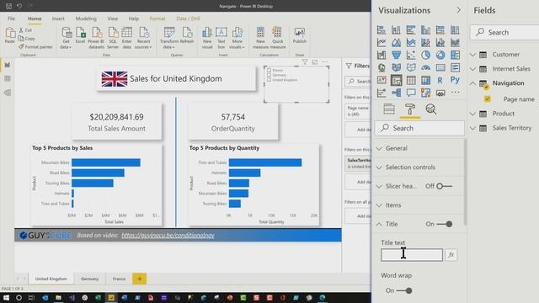Click the Publish ribbon icon
This screenshot has height=303, width=539.
click(x=300, y=35)
